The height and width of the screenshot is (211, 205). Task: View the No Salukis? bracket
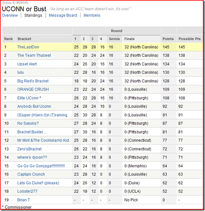coord(28,123)
